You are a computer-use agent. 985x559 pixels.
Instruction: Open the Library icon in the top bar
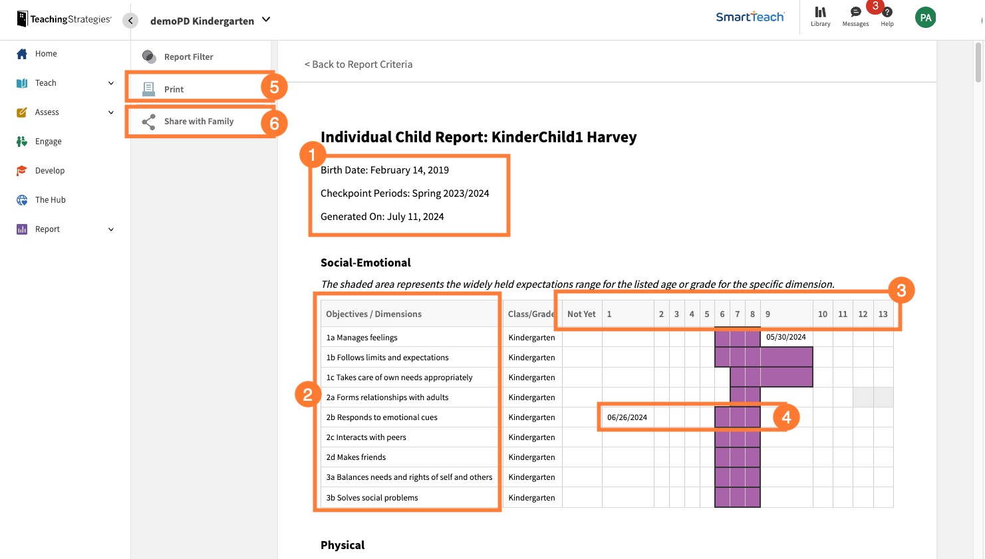[820, 15]
